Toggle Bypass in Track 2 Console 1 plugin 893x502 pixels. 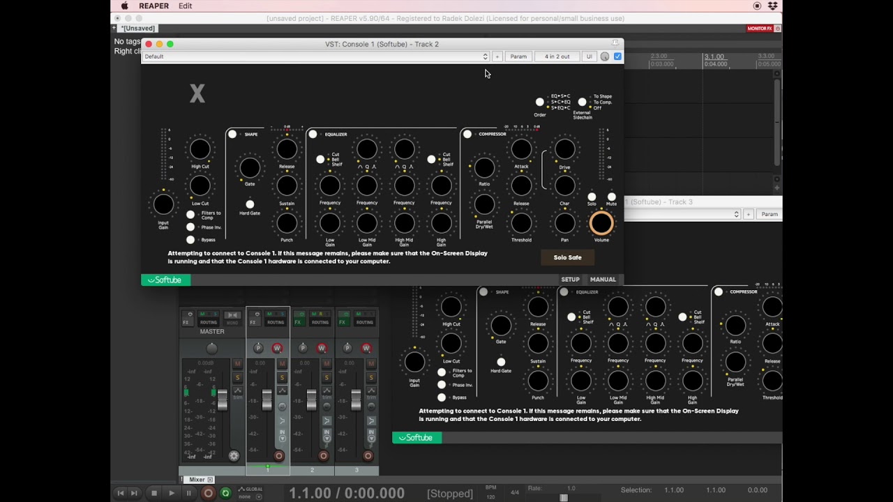click(x=190, y=240)
